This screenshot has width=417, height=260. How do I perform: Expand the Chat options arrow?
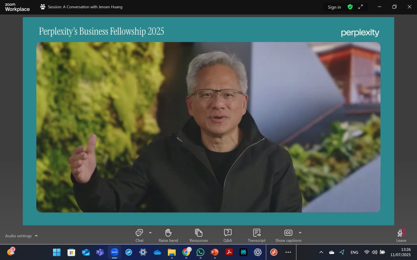tap(150, 233)
